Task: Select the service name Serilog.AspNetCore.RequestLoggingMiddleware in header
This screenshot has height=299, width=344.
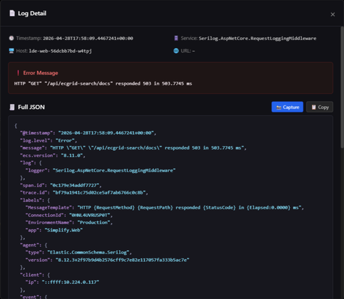Action: tap(257, 39)
